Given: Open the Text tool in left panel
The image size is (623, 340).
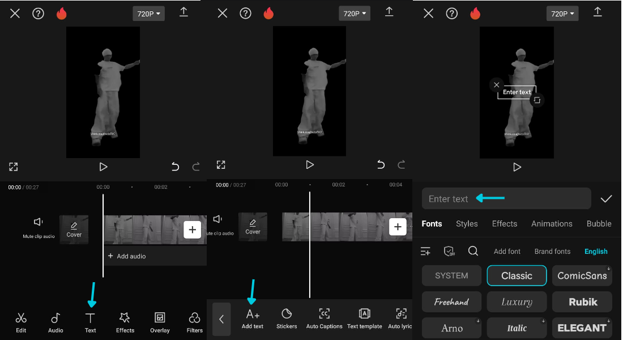Looking at the screenshot, I should click(x=90, y=322).
